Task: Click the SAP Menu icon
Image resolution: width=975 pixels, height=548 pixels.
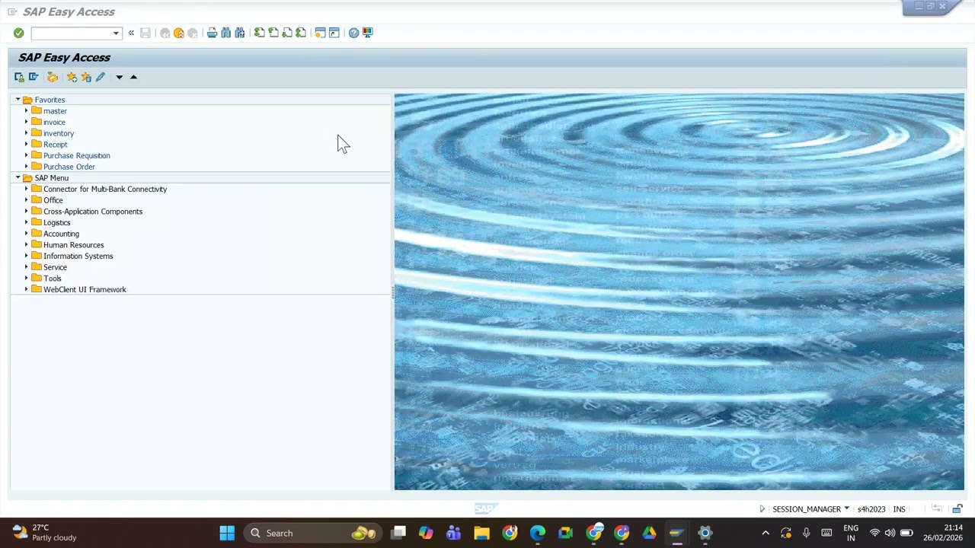Action: pyautogui.click(x=34, y=77)
